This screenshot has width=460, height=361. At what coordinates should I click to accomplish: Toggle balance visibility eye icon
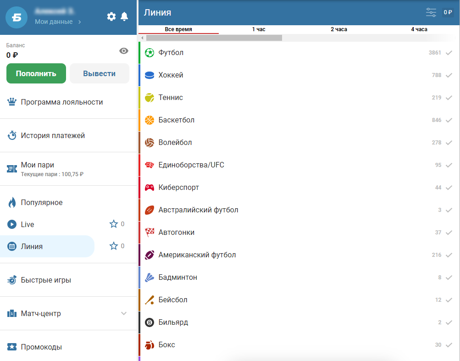pyautogui.click(x=124, y=51)
